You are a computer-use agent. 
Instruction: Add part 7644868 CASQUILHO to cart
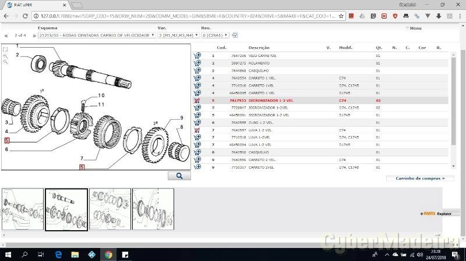click(197, 70)
